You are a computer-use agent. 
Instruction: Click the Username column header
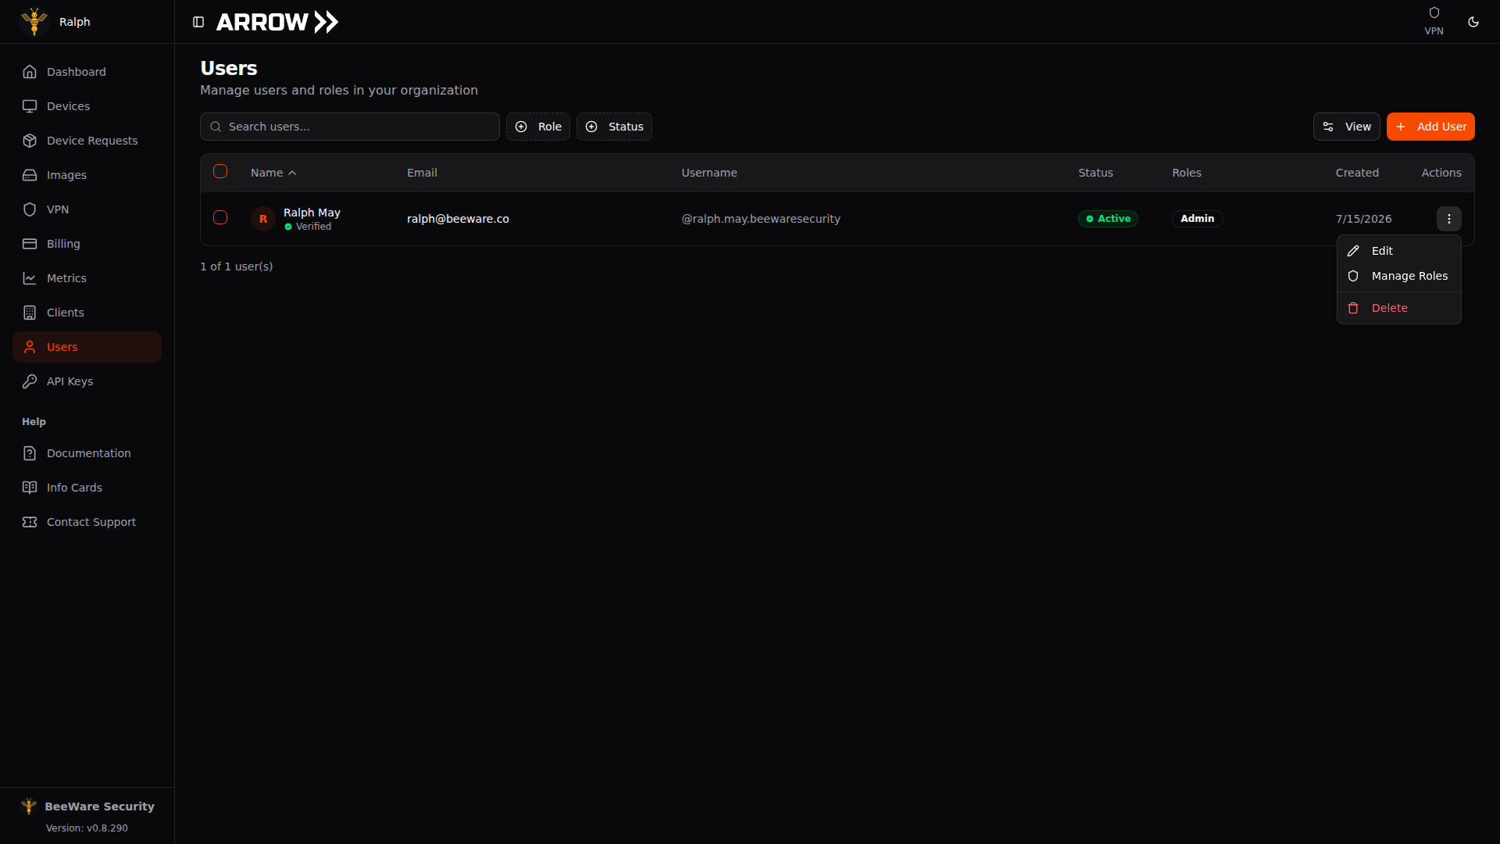click(x=709, y=173)
